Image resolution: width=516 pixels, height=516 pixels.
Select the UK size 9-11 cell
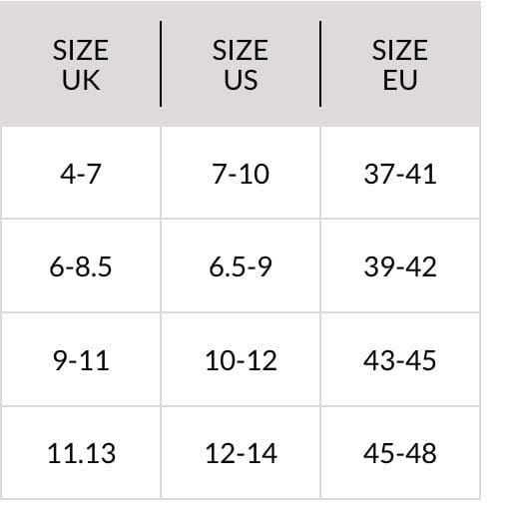point(81,359)
